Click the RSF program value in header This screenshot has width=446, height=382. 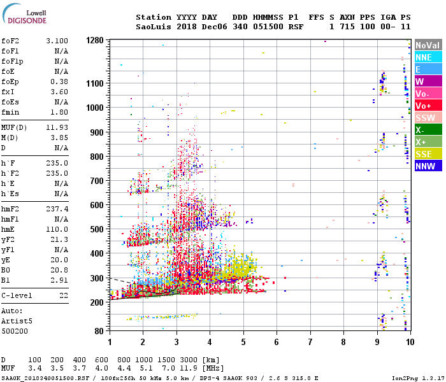pyautogui.click(x=296, y=27)
